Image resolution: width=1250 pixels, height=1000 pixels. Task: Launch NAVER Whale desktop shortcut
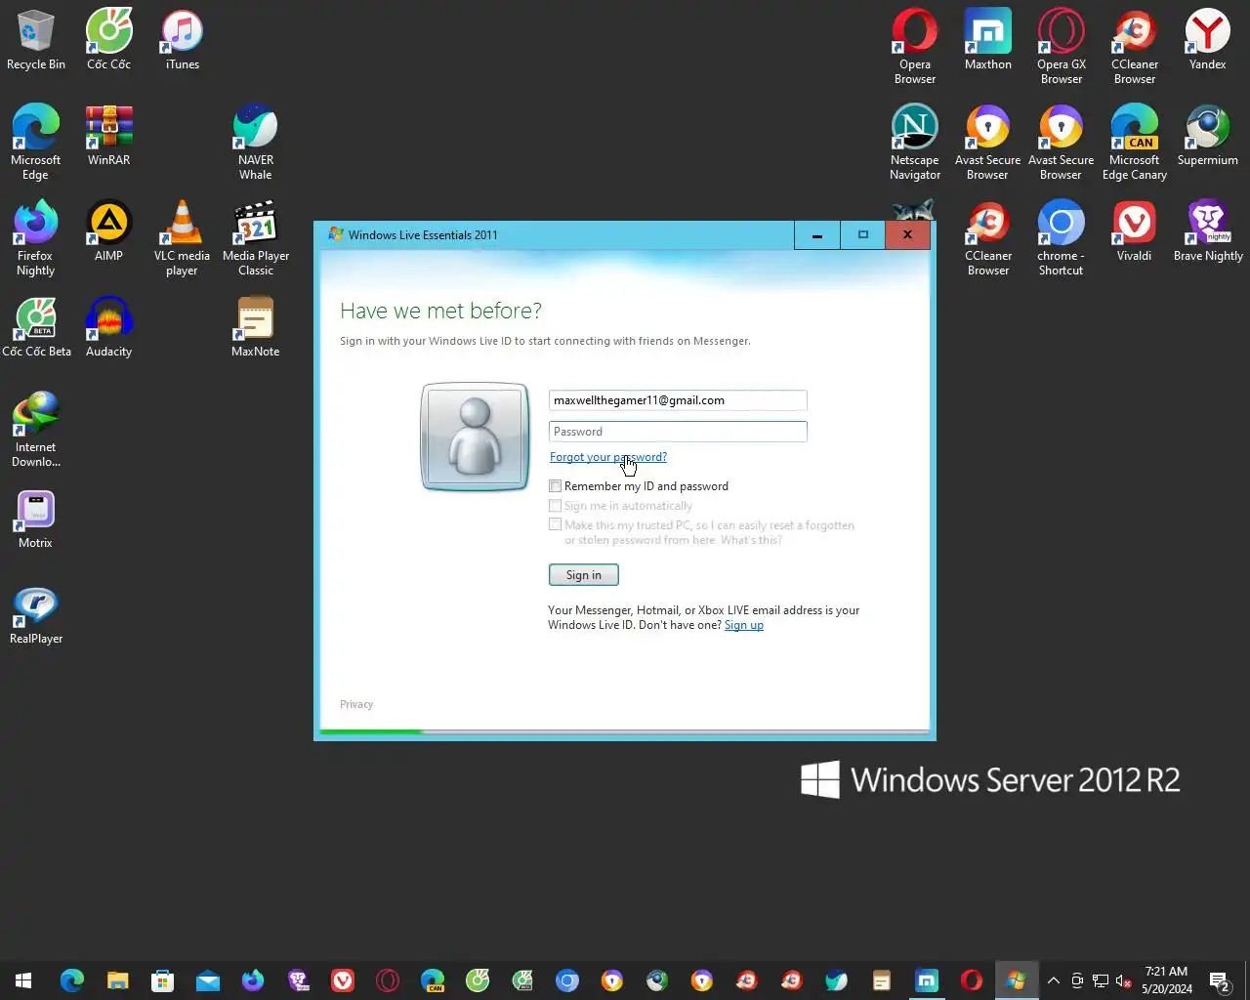(256, 143)
